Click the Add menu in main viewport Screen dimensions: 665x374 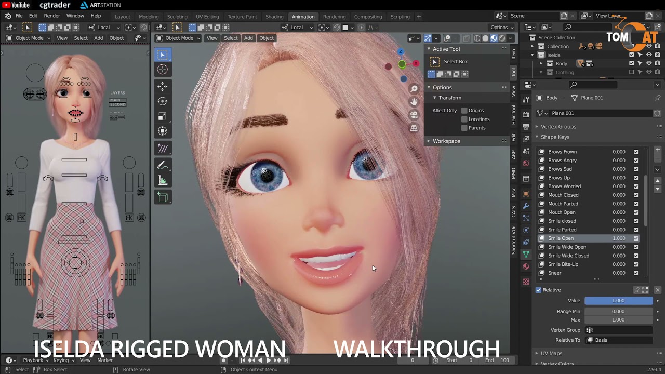(x=248, y=38)
